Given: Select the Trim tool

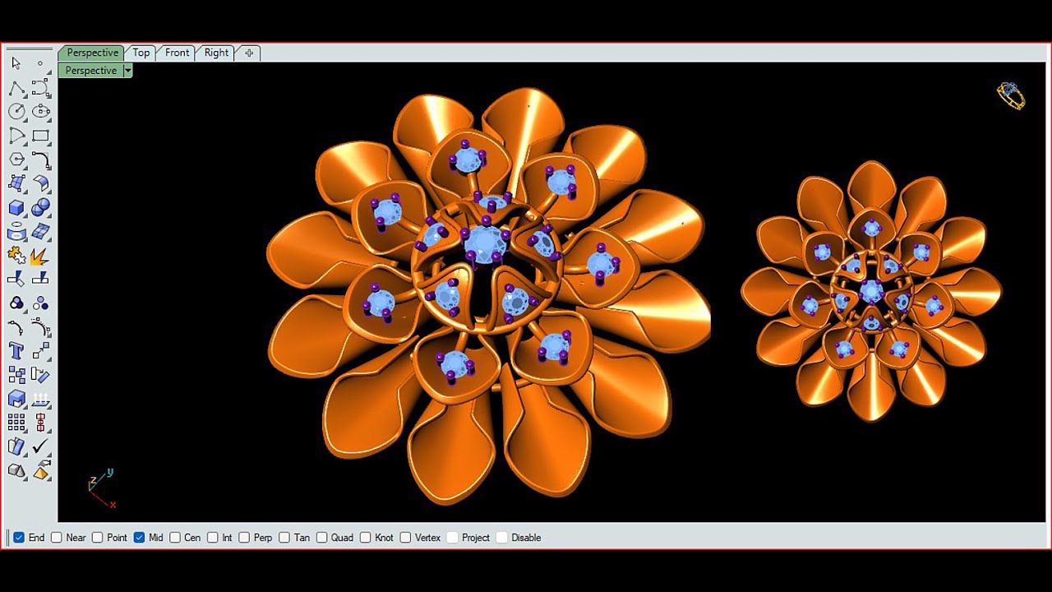Looking at the screenshot, I should (16, 280).
